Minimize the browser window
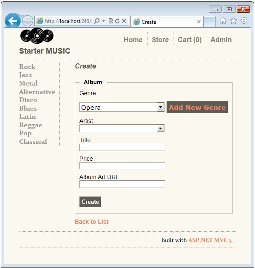This screenshot has width=255, height=268. coord(215,9)
